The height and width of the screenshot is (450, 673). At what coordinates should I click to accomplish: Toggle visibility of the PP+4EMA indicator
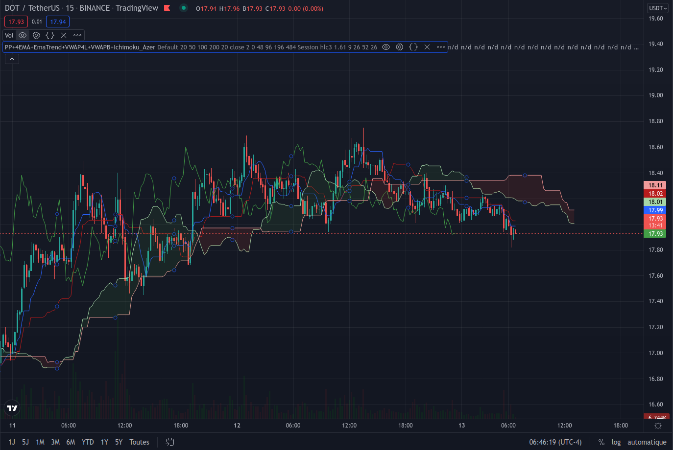(x=386, y=47)
